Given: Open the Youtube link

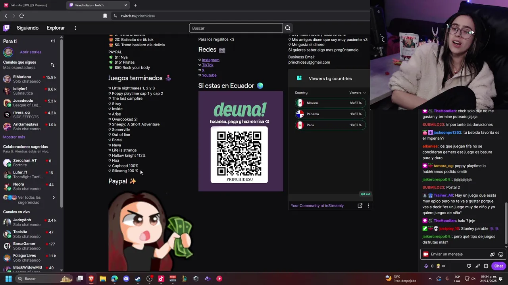Looking at the screenshot, I should (x=209, y=75).
